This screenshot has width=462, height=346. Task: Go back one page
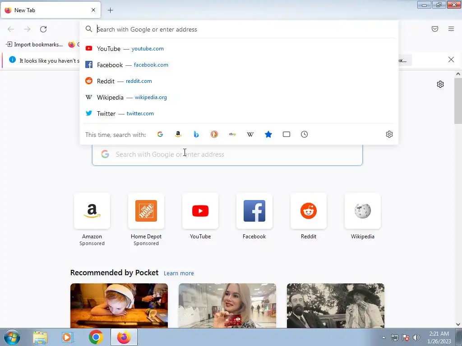11,29
